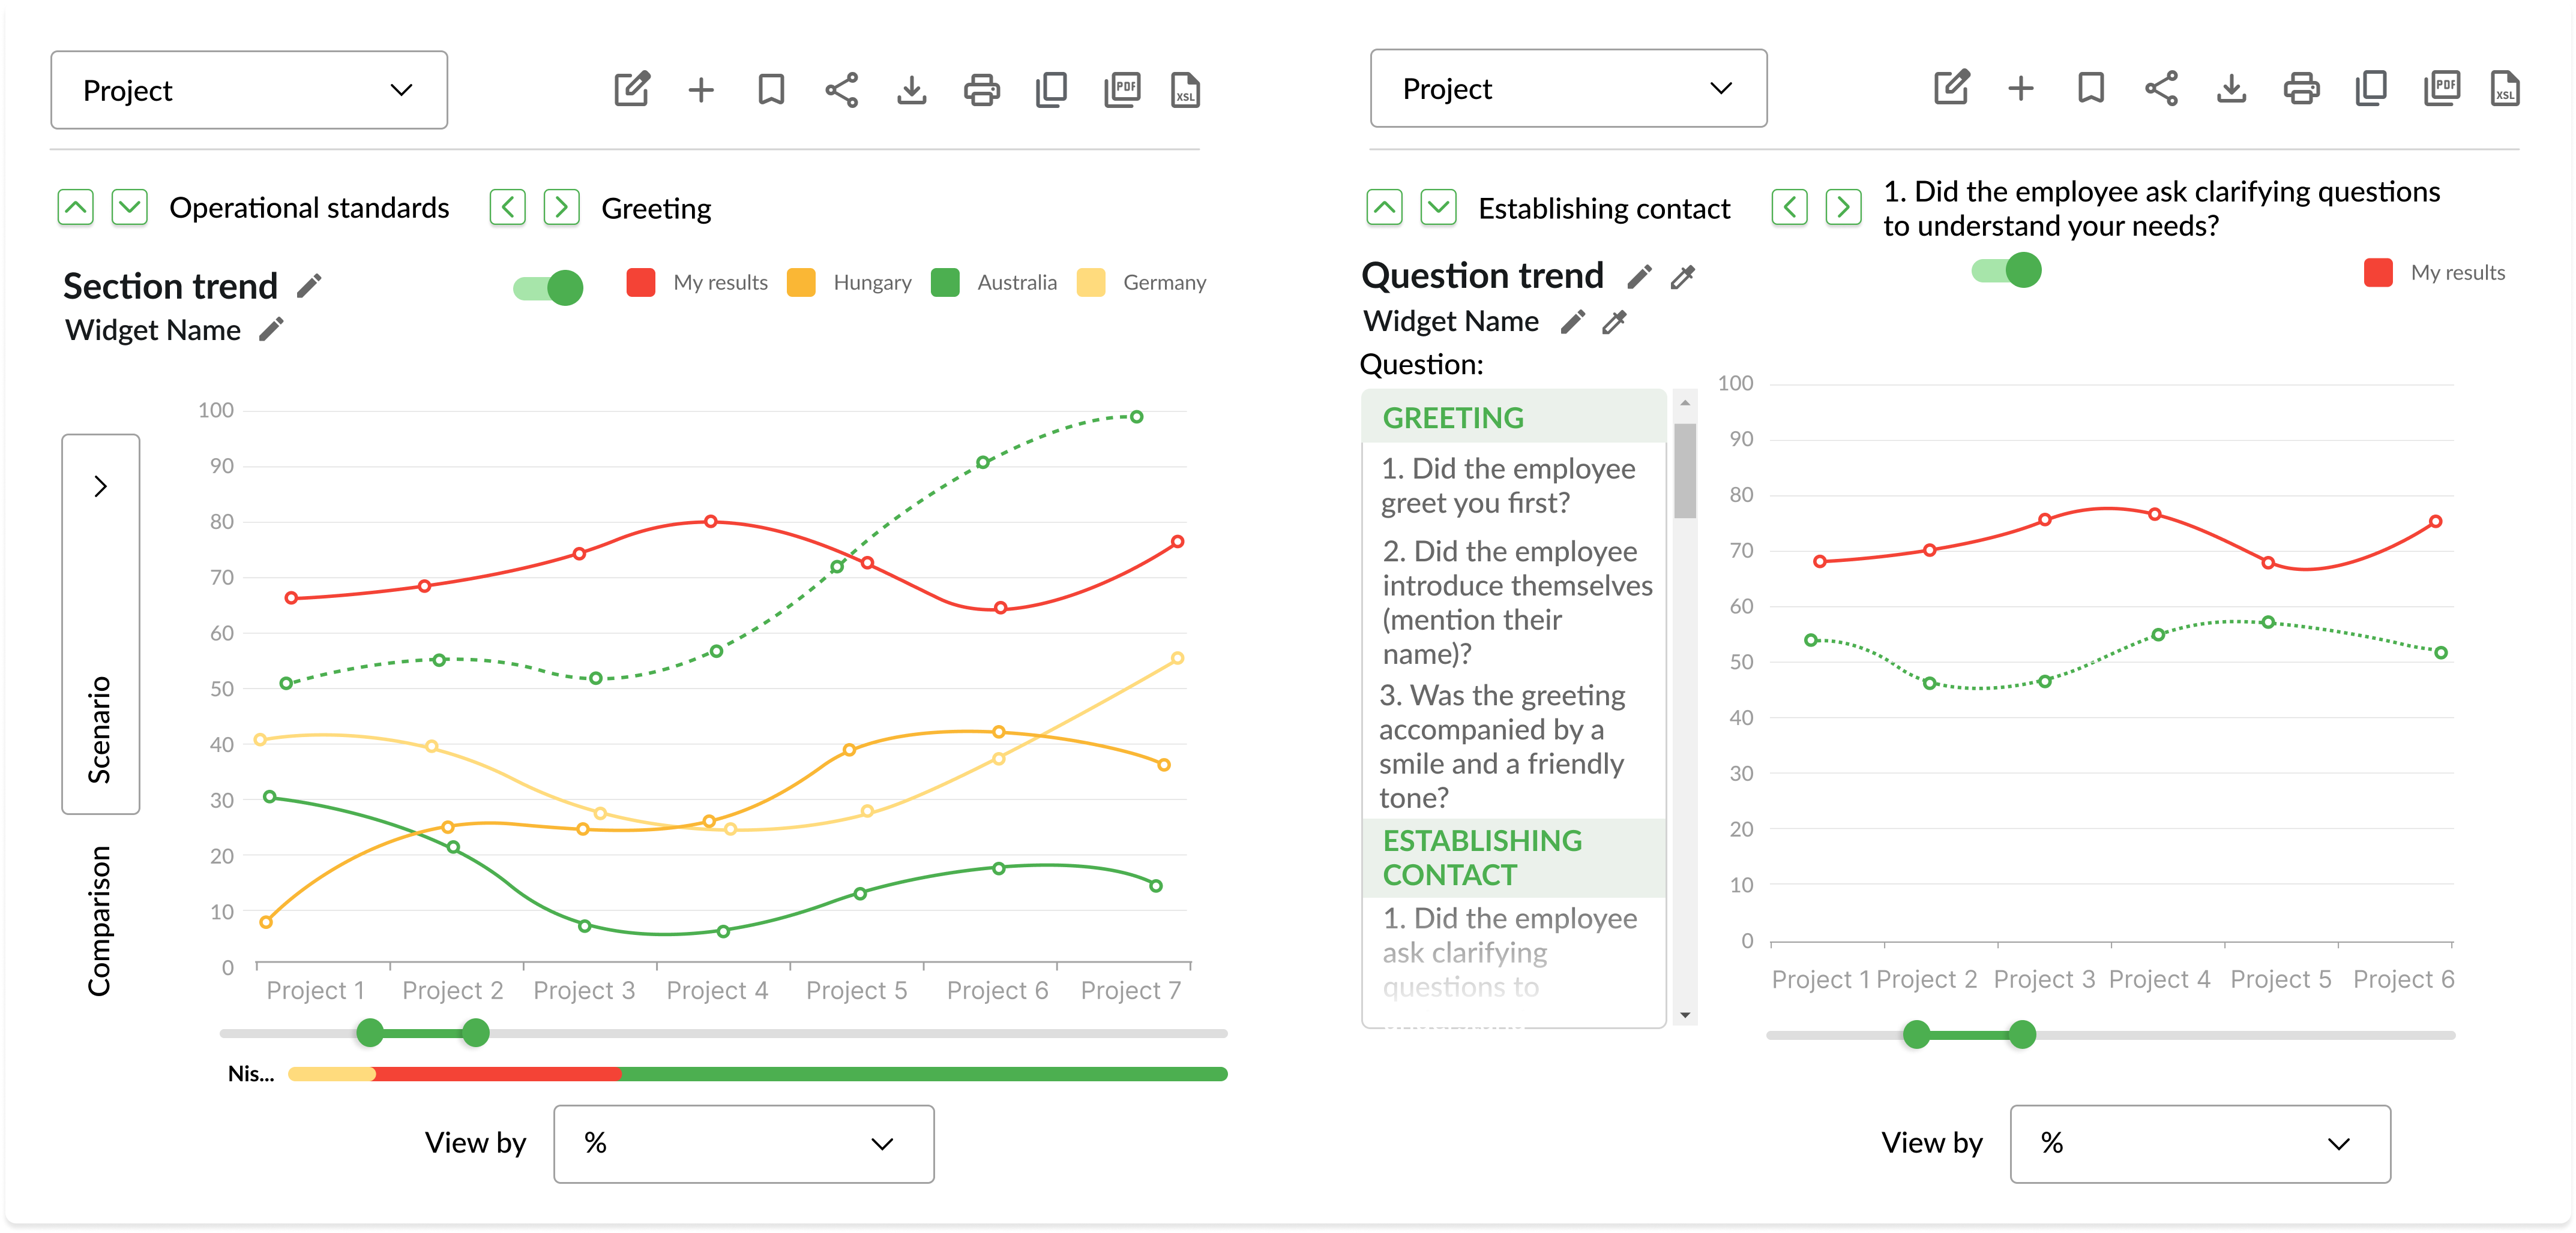Print the right Question trend widget

click(x=2301, y=88)
